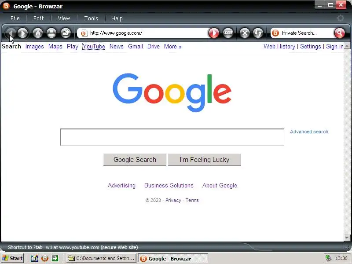This screenshot has height=264, width=352.
Task: Click the Google logo image
Action: pos(172,92)
